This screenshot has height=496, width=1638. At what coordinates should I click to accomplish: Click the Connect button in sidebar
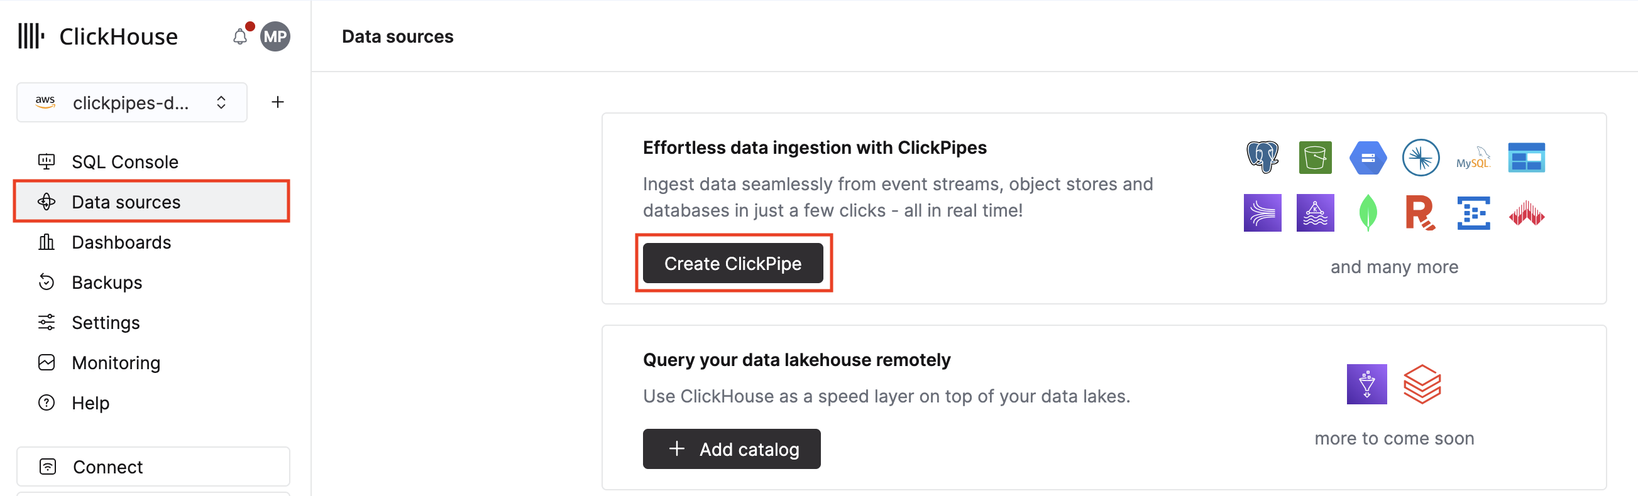(153, 466)
